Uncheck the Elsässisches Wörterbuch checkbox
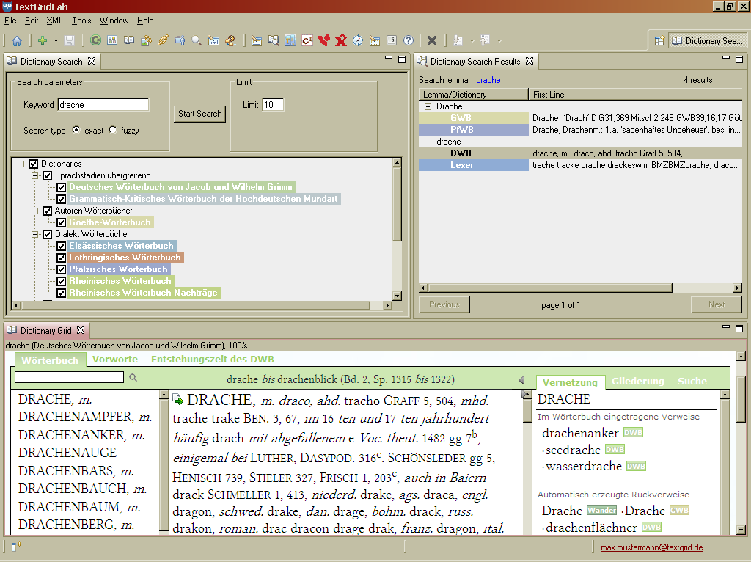 [62, 246]
